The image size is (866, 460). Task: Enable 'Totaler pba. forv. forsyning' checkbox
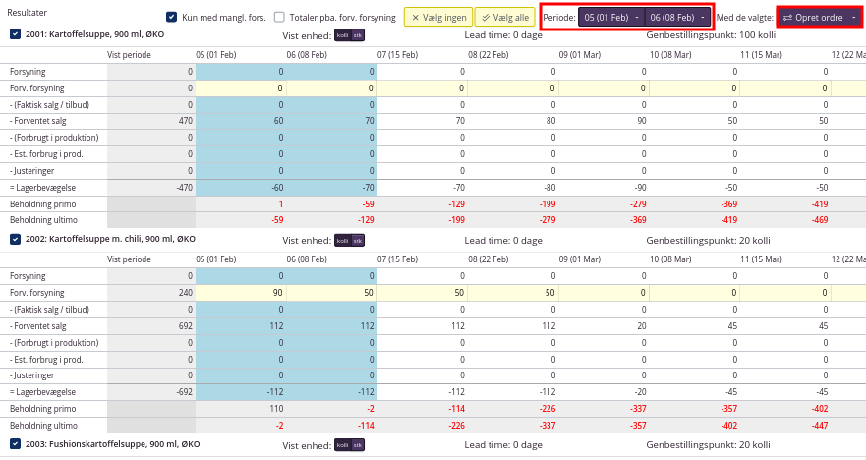click(280, 17)
